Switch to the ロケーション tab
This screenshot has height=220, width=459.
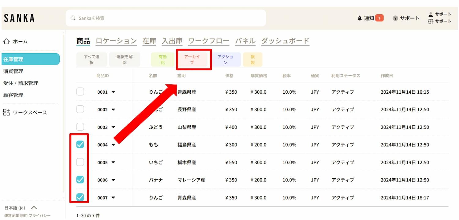116,41
